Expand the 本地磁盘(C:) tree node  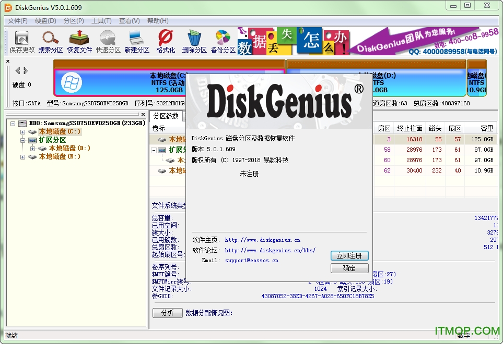pyautogui.click(x=22, y=132)
